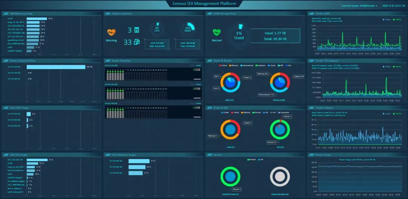408x199 pixels.
Task: Click the 5% Used storage gauge
Action: coord(239,35)
